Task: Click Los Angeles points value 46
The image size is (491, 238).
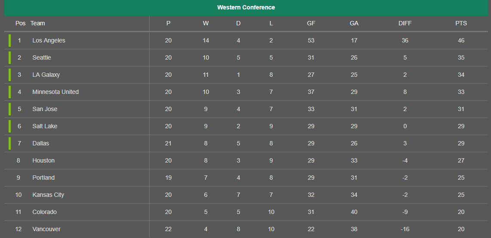Action: 461,41
